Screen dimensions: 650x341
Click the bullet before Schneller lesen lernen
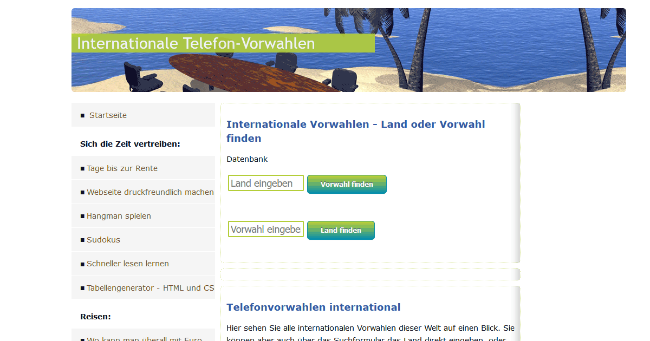tap(82, 263)
